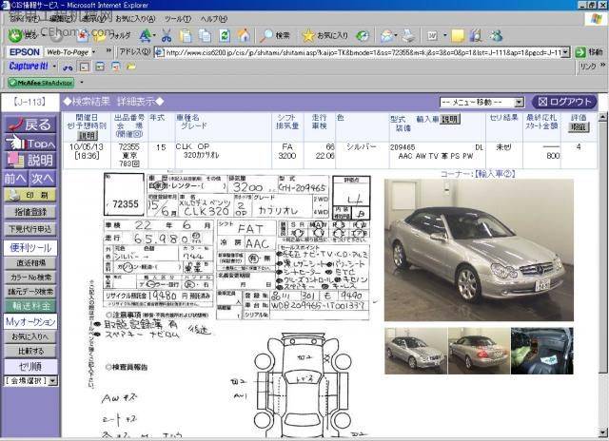Click the Capture It binoculars icon
Viewport: 609px width, 441px height.
tap(68, 67)
